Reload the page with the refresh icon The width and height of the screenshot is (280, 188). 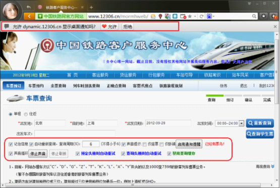pyautogui.click(x=201, y=17)
